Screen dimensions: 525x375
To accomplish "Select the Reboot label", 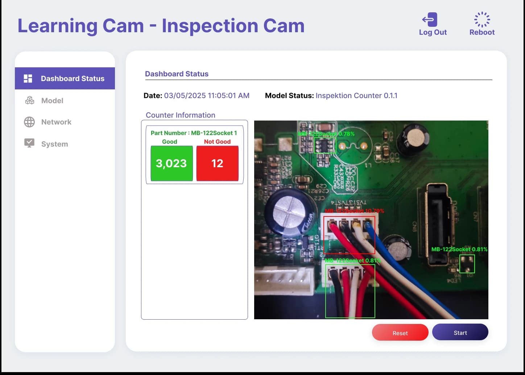I will [x=482, y=32].
